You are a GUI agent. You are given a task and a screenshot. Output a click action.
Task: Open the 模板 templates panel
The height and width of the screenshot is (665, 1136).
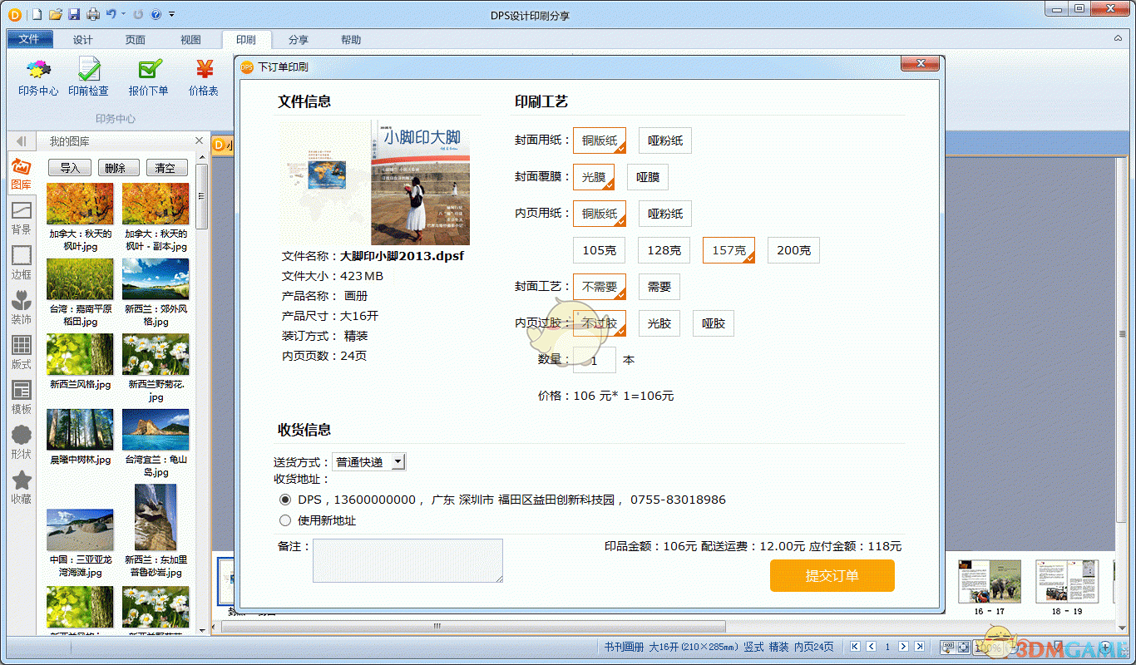21,397
